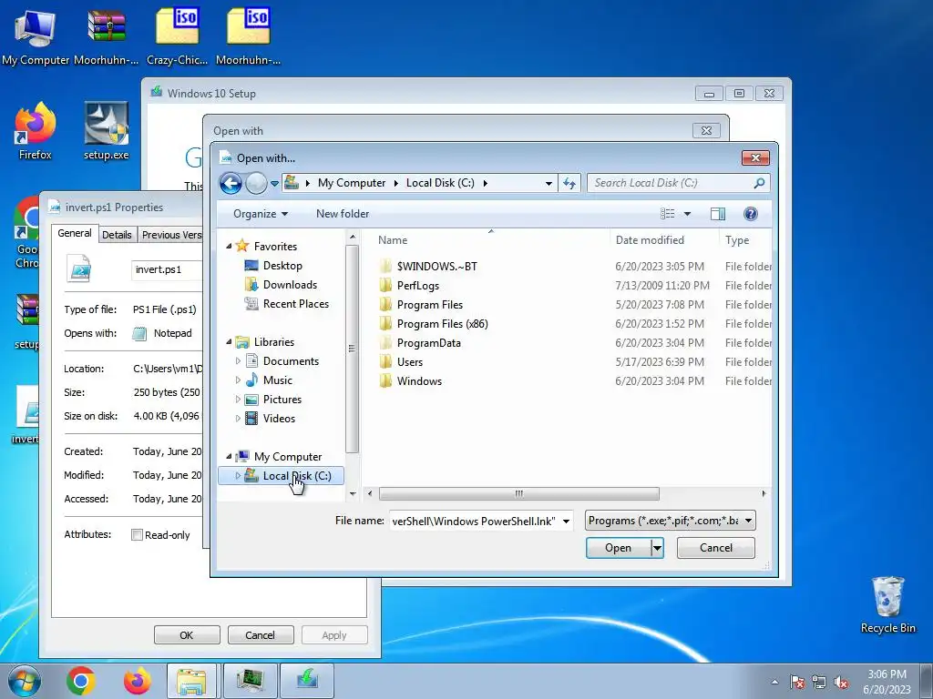Click in the File name text field
This screenshot has height=699, width=933.
474,522
